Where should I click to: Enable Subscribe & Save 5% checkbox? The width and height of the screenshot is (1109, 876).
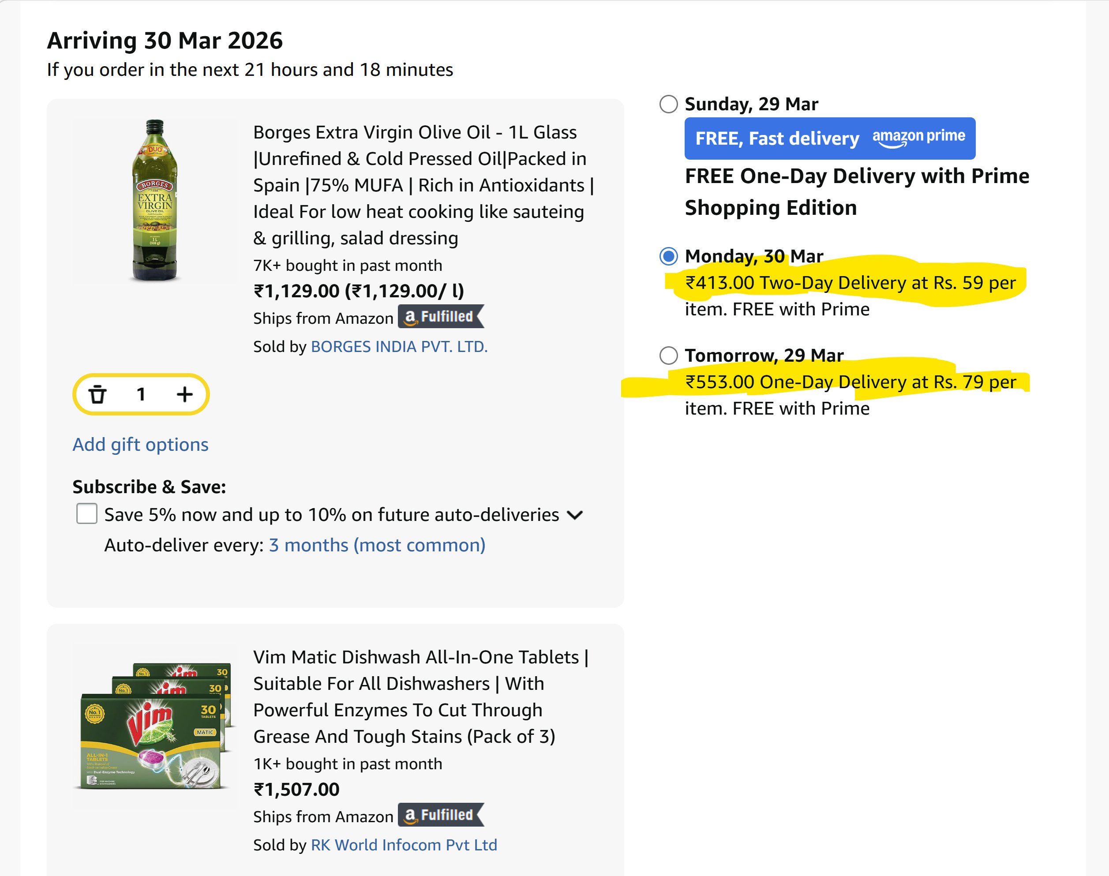pos(87,514)
